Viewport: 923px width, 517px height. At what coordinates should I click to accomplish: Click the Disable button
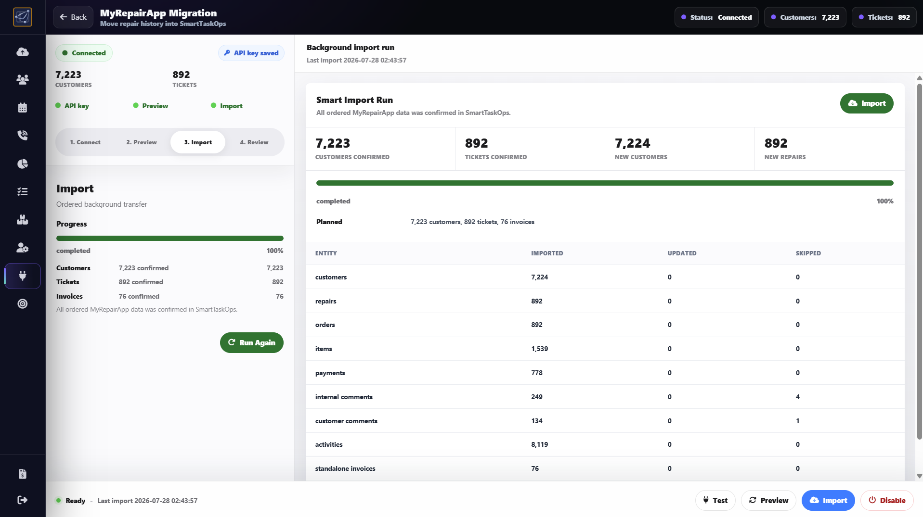pos(887,501)
